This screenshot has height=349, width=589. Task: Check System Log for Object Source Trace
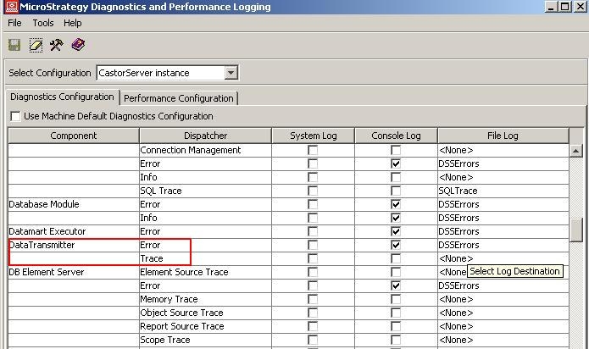coord(313,313)
